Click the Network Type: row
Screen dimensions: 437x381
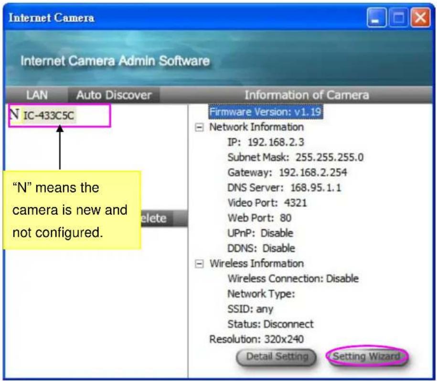point(261,294)
